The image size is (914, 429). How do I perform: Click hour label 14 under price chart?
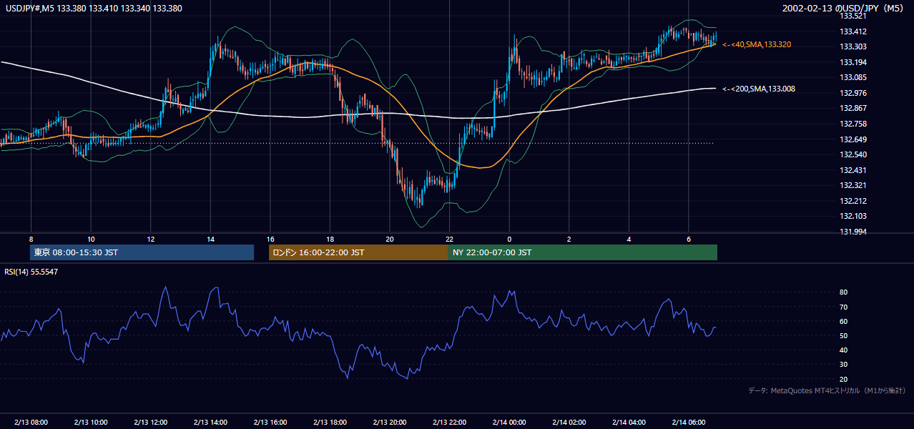coord(210,239)
